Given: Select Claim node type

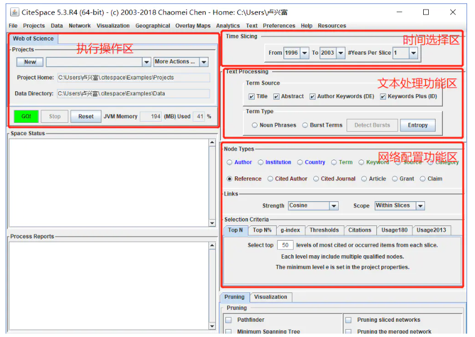Looking at the screenshot, I should (423, 179).
